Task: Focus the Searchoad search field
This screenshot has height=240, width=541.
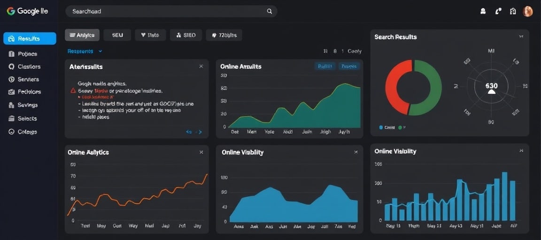Action: (x=171, y=11)
